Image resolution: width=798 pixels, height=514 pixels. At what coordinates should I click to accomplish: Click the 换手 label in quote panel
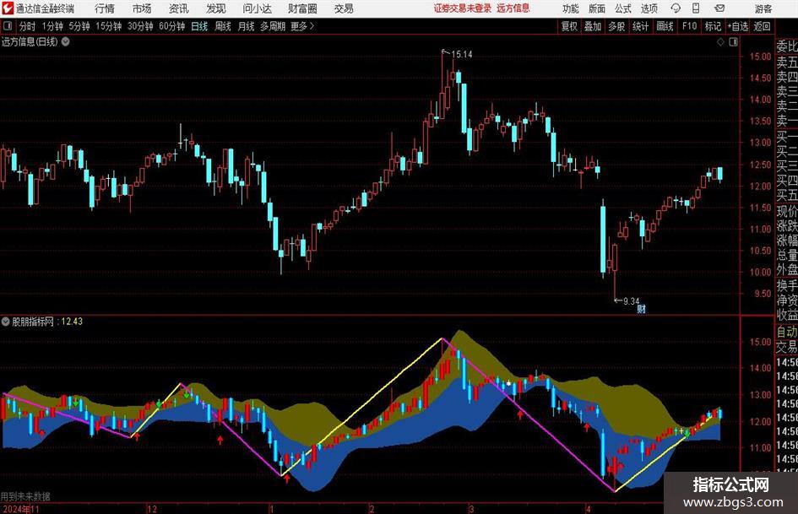787,286
